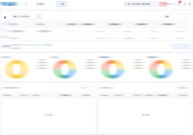Click the + 创建 button
This screenshot has height=135, width=193.
[61, 4]
